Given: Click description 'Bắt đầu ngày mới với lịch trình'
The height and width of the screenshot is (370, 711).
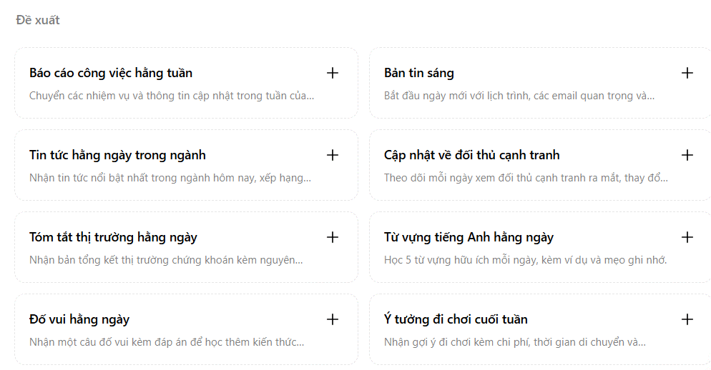Looking at the screenshot, I should [519, 96].
